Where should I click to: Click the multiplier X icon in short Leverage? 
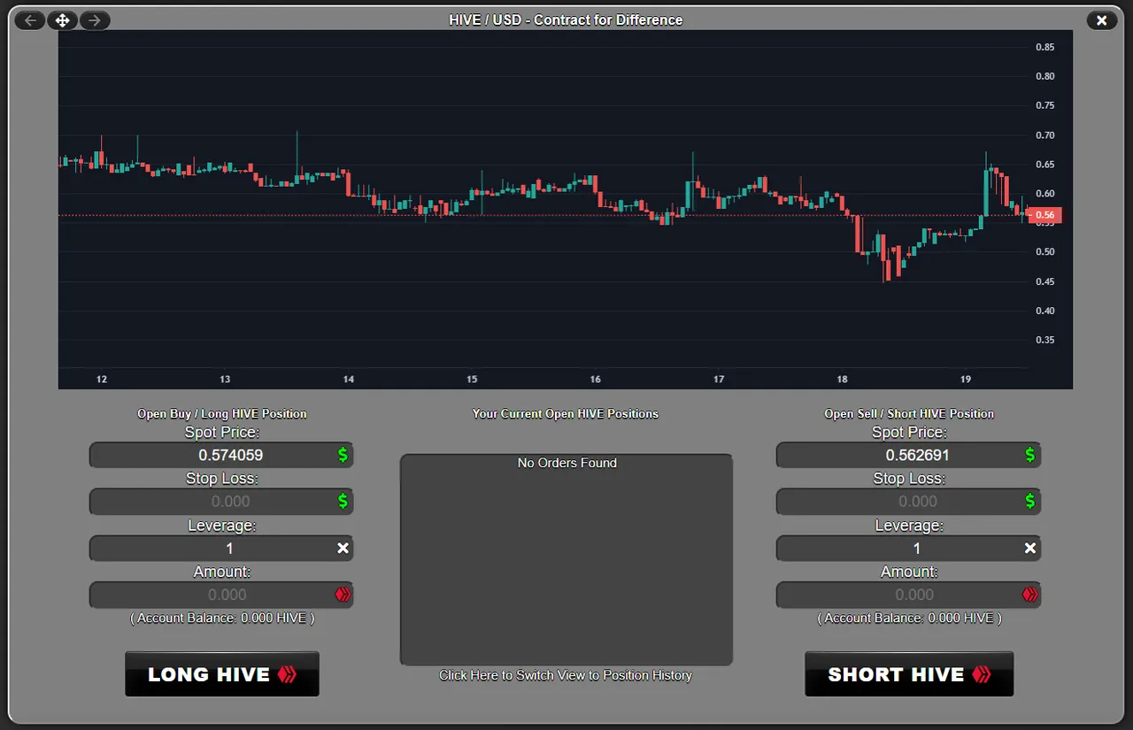coord(1030,549)
